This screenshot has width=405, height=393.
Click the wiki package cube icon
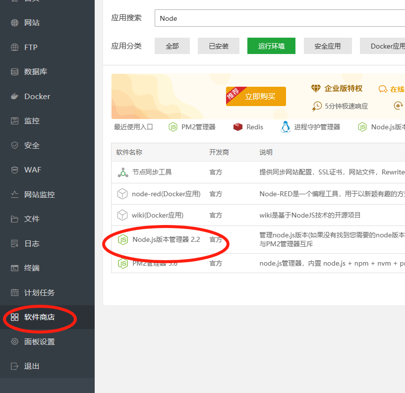click(x=122, y=215)
